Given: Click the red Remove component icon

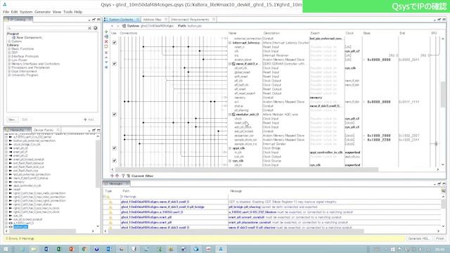Looking at the screenshot, I should pos(106,41).
